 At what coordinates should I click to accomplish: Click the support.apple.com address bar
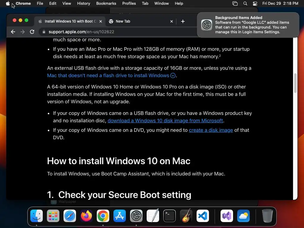(81, 32)
